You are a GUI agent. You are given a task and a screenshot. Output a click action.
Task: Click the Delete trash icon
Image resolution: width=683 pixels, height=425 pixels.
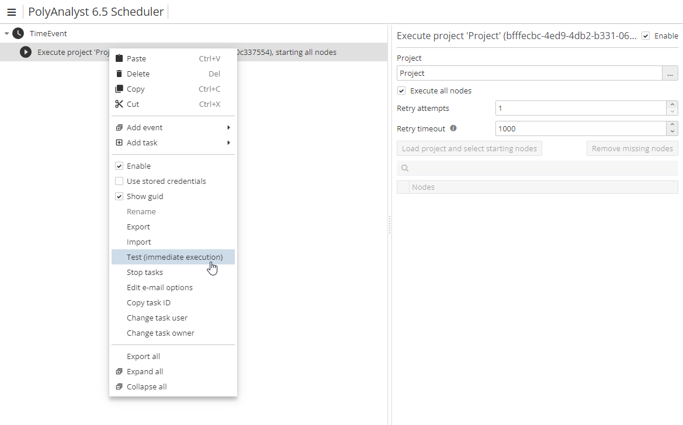tap(119, 74)
